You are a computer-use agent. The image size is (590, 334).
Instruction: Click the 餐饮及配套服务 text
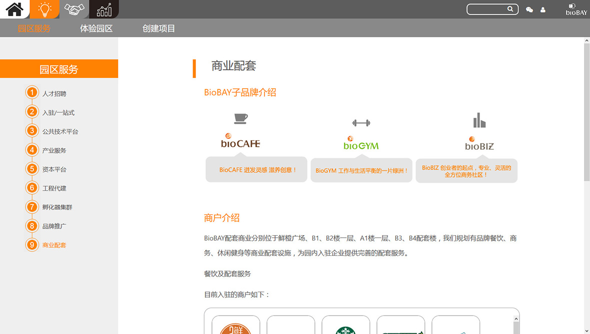pyautogui.click(x=227, y=274)
